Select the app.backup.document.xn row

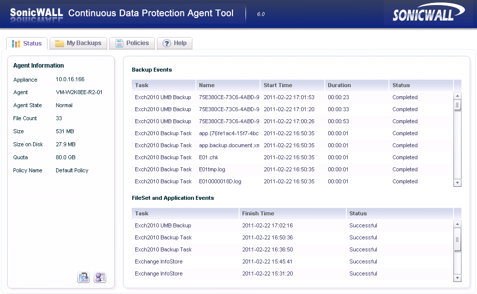(292, 145)
